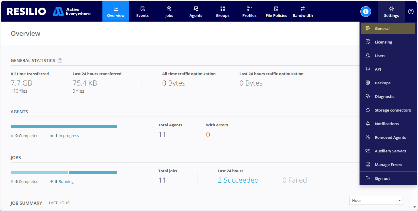This screenshot has width=418, height=211.
Task: Select Sign out from the menu
Action: click(382, 178)
